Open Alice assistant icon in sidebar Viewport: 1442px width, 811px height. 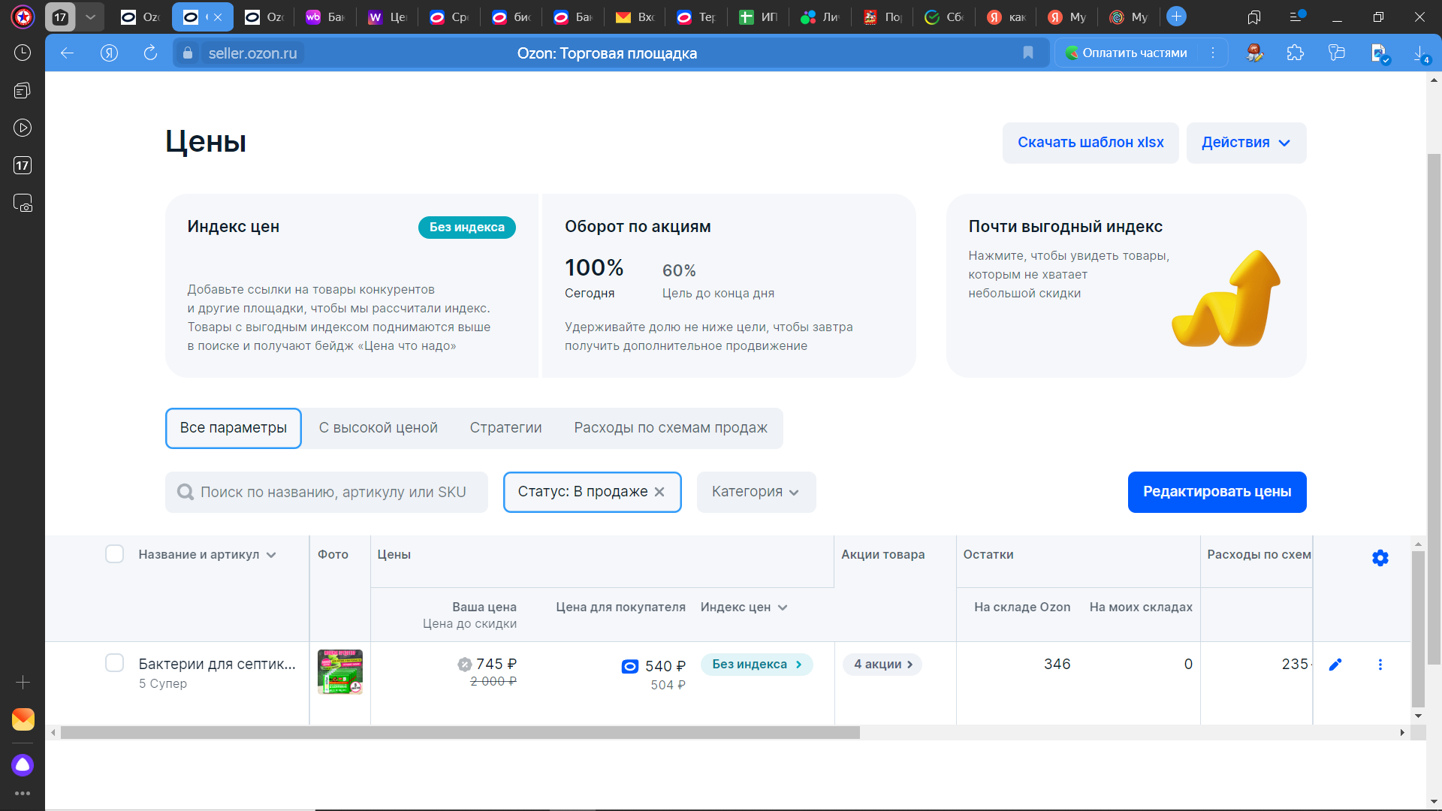(x=23, y=764)
